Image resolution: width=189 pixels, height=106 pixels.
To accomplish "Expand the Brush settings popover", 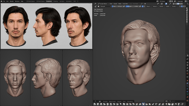I will click(149, 6).
